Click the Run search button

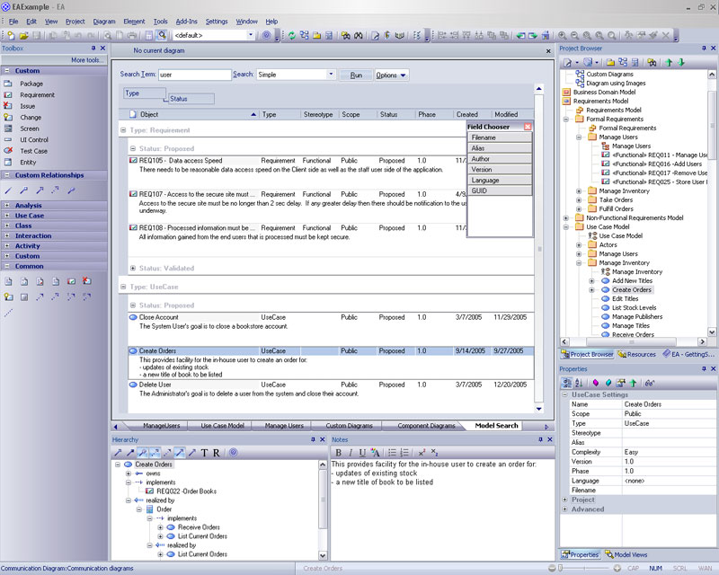356,75
